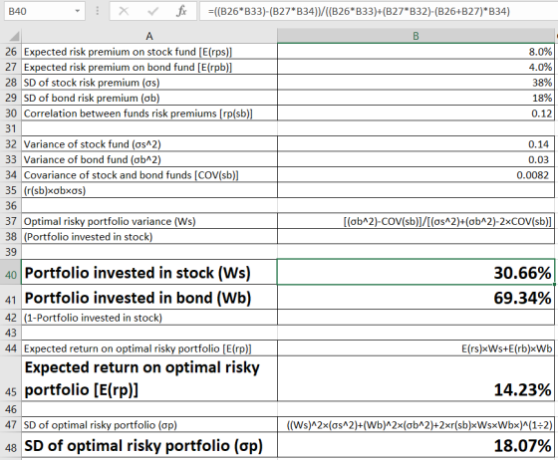Click cell 'Expected risk premium on stock fund [E(rps)]'
This screenshot has height=460, width=558.
pyautogui.click(x=149, y=52)
